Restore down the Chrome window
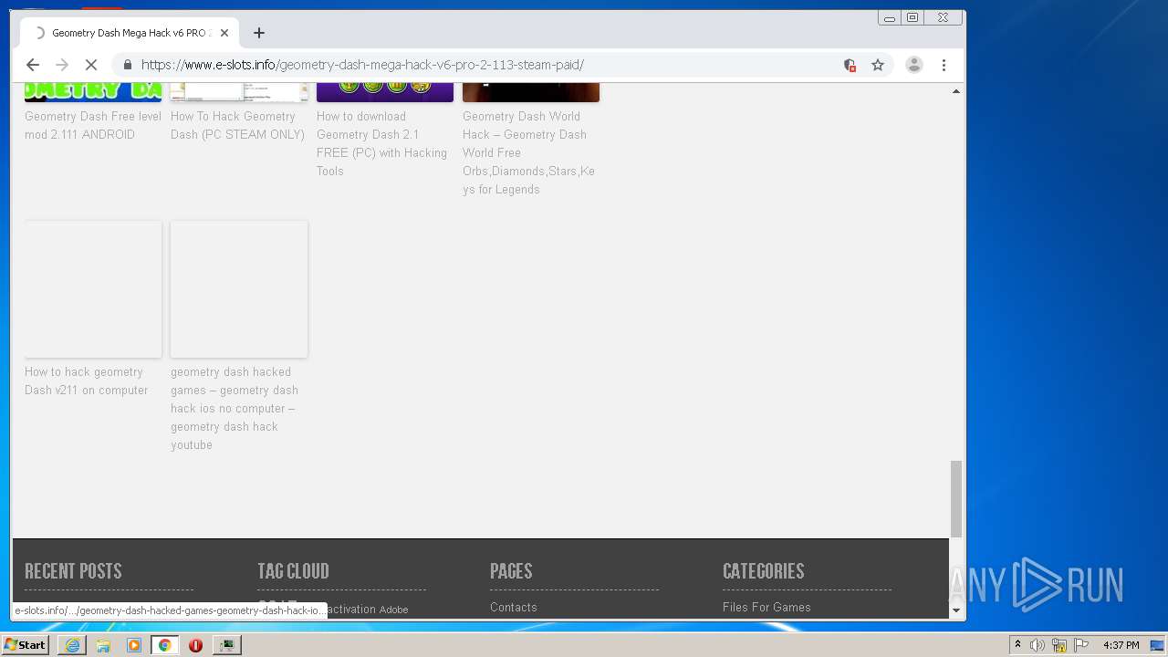This screenshot has width=1168, height=657. click(x=912, y=17)
